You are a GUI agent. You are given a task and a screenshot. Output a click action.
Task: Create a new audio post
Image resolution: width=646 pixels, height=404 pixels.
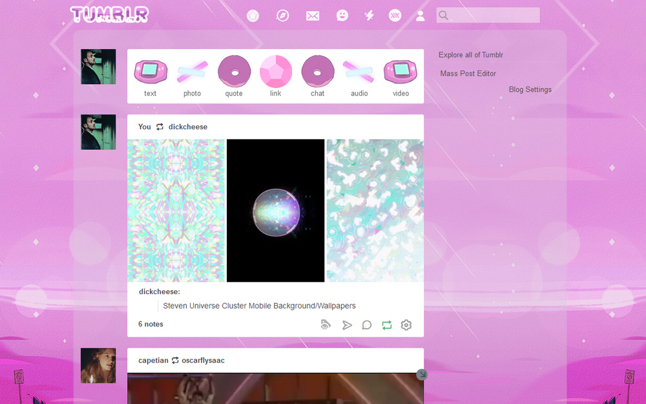[x=359, y=76]
